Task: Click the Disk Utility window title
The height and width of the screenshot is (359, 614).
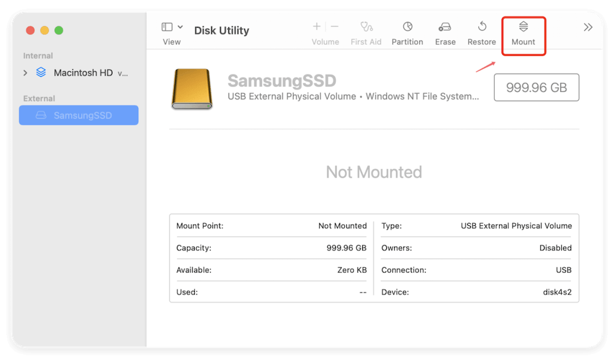Action: 222,31
